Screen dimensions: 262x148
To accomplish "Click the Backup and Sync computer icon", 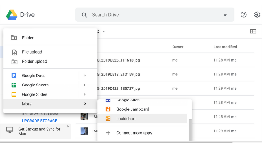I will (x=10, y=130).
